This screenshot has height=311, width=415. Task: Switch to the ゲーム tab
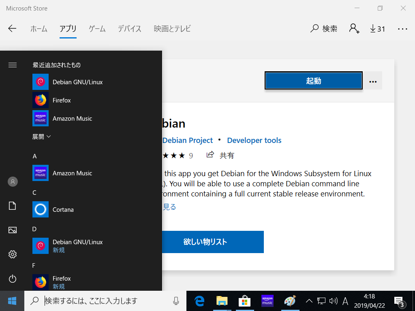point(97,29)
